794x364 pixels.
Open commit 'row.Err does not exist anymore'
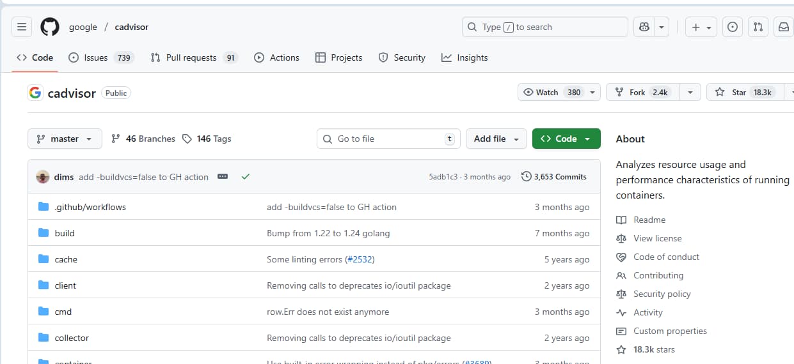(x=328, y=312)
